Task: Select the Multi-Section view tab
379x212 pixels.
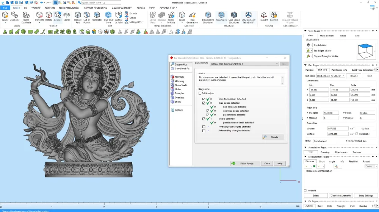Action: [x=327, y=36]
